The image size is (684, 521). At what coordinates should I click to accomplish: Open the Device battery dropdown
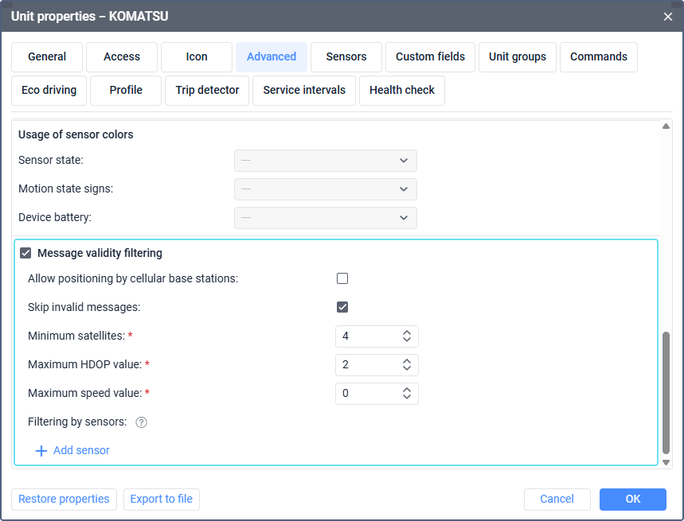click(x=325, y=218)
